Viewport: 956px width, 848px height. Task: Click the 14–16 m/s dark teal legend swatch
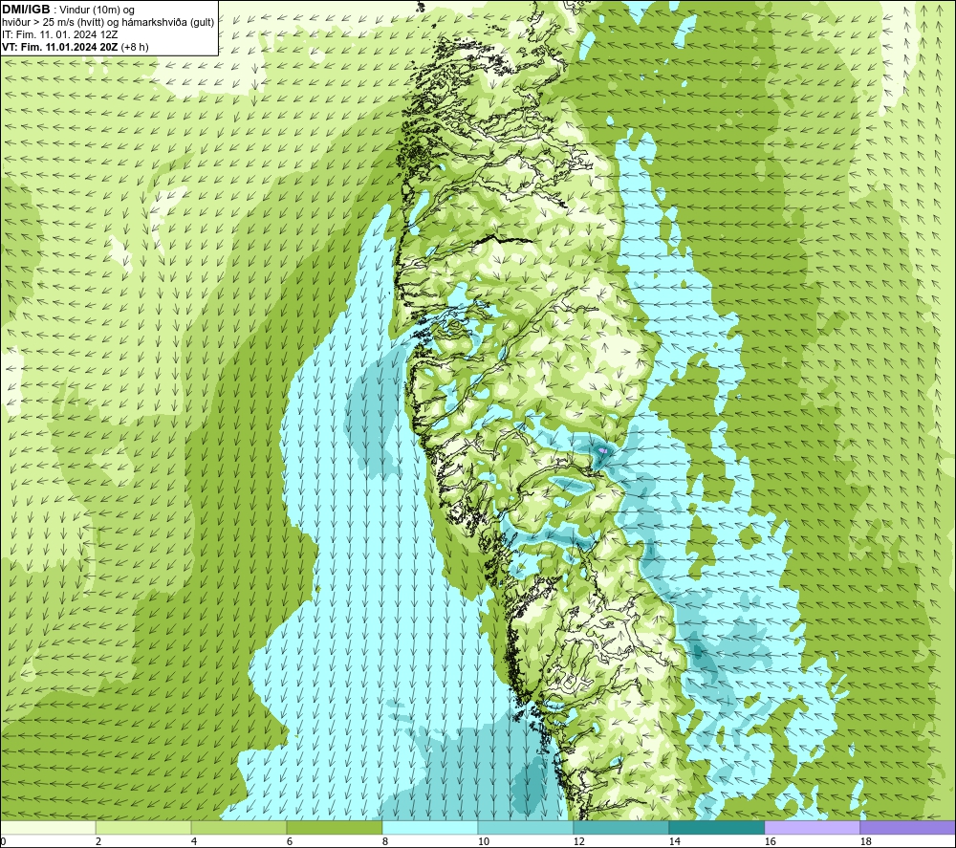coord(716,828)
